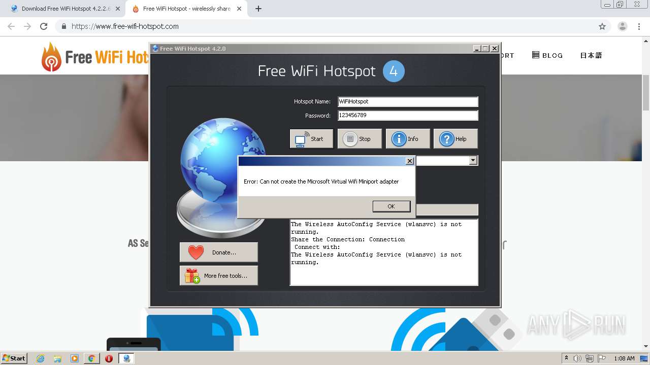Start the WiFi hotspot
The image size is (650, 365).
[311, 139]
